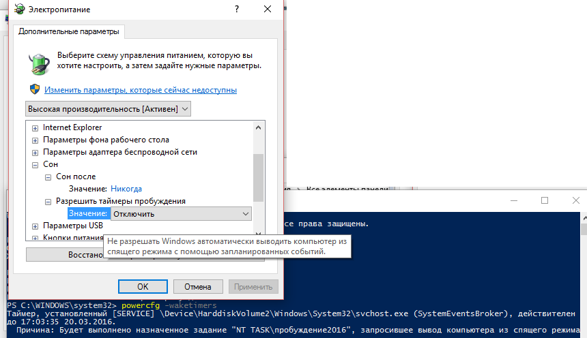Click the help question mark button

tap(237, 9)
